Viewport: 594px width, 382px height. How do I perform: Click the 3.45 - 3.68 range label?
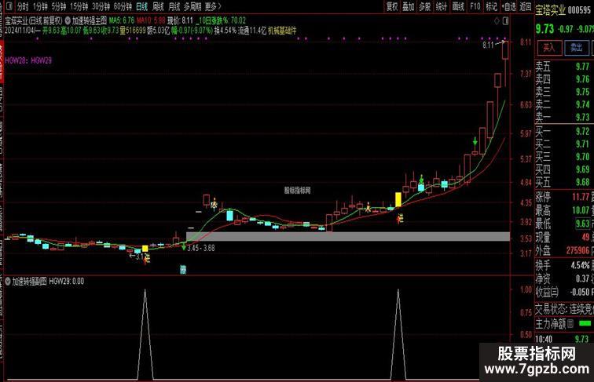tap(201, 248)
